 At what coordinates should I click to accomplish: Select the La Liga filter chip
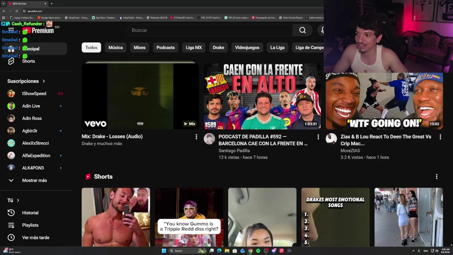pyautogui.click(x=277, y=47)
